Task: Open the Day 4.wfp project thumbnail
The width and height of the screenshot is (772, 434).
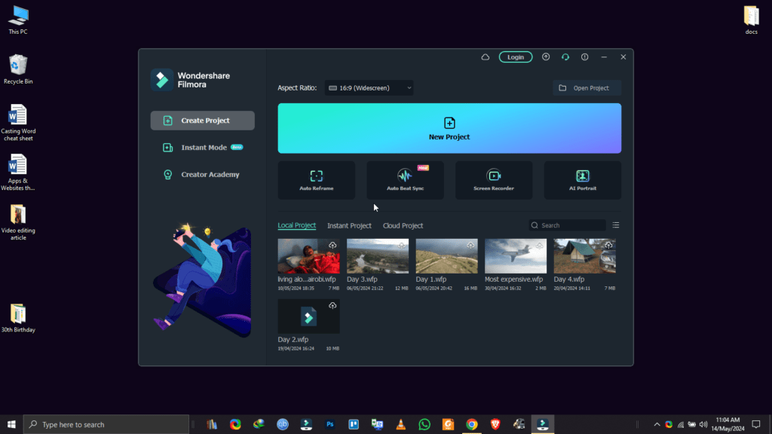Action: [584, 256]
